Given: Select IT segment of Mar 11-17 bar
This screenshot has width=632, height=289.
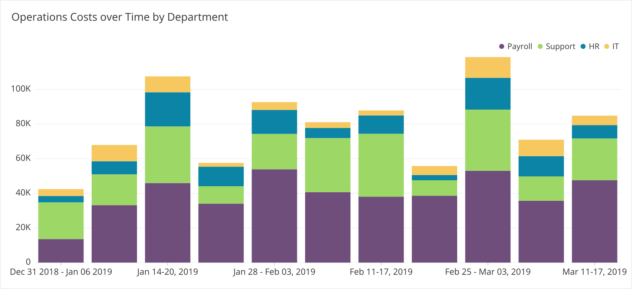Looking at the screenshot, I should (594, 120).
